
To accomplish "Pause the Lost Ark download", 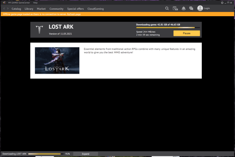I will click(x=187, y=33).
